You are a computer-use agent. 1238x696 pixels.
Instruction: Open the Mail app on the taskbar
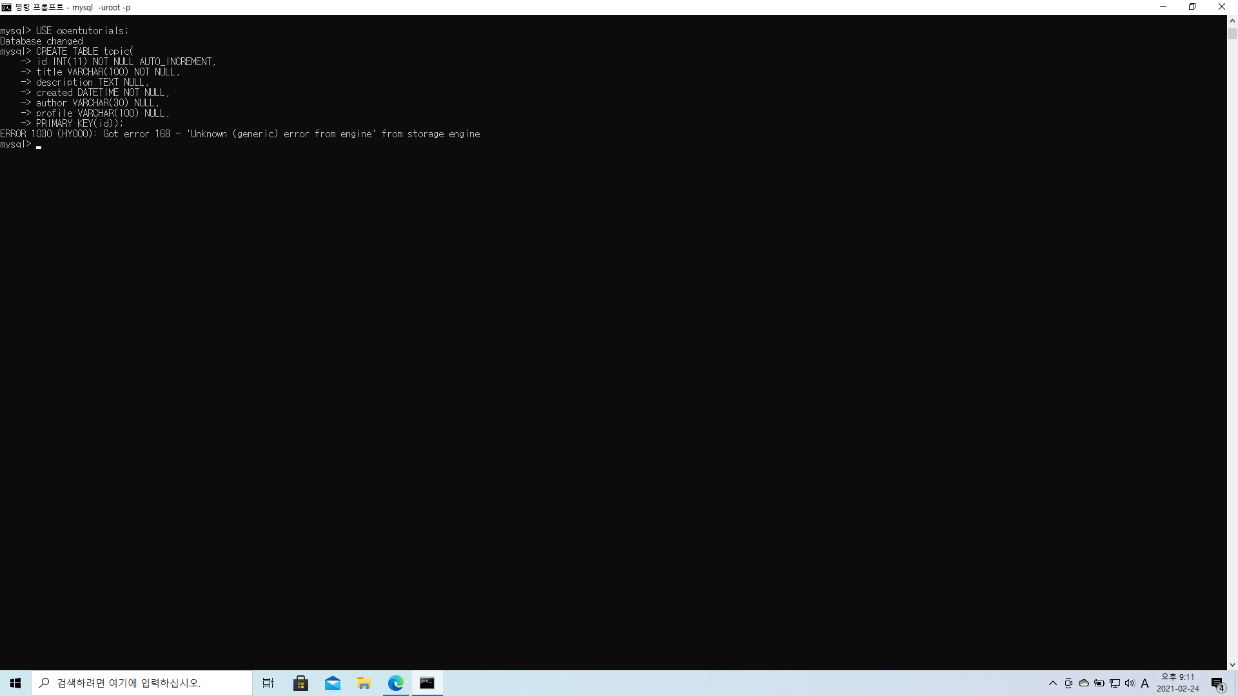pos(333,683)
